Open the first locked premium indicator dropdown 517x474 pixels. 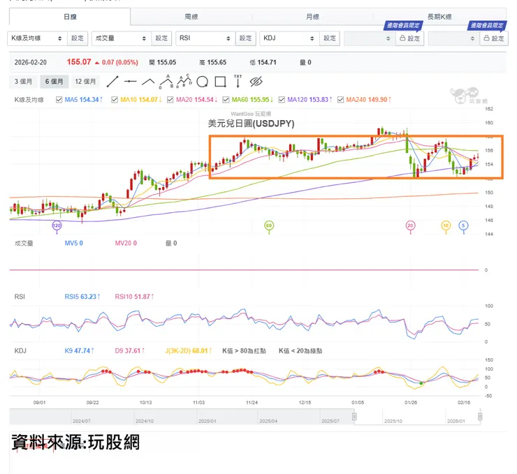[x=370, y=38]
